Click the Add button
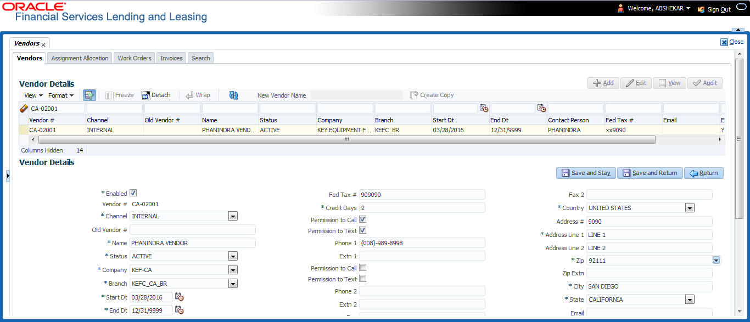The width and height of the screenshot is (750, 322). [x=603, y=83]
